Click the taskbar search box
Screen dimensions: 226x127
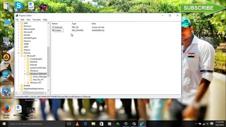[x=37, y=124]
